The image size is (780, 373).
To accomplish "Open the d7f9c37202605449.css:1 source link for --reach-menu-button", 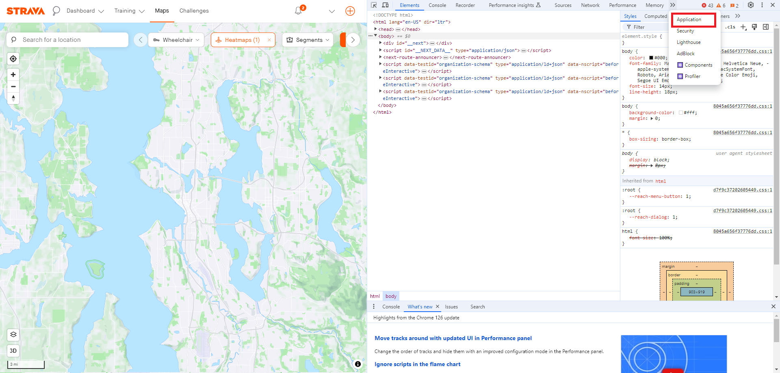I will 743,190.
